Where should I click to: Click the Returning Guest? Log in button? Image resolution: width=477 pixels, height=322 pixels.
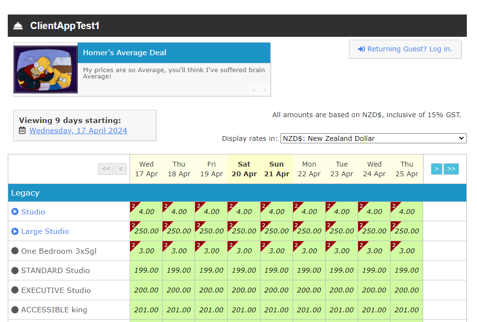[405, 49]
